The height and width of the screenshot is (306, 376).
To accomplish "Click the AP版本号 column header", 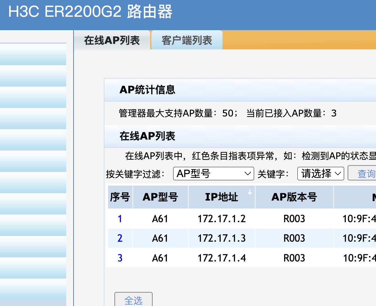I will tap(294, 197).
